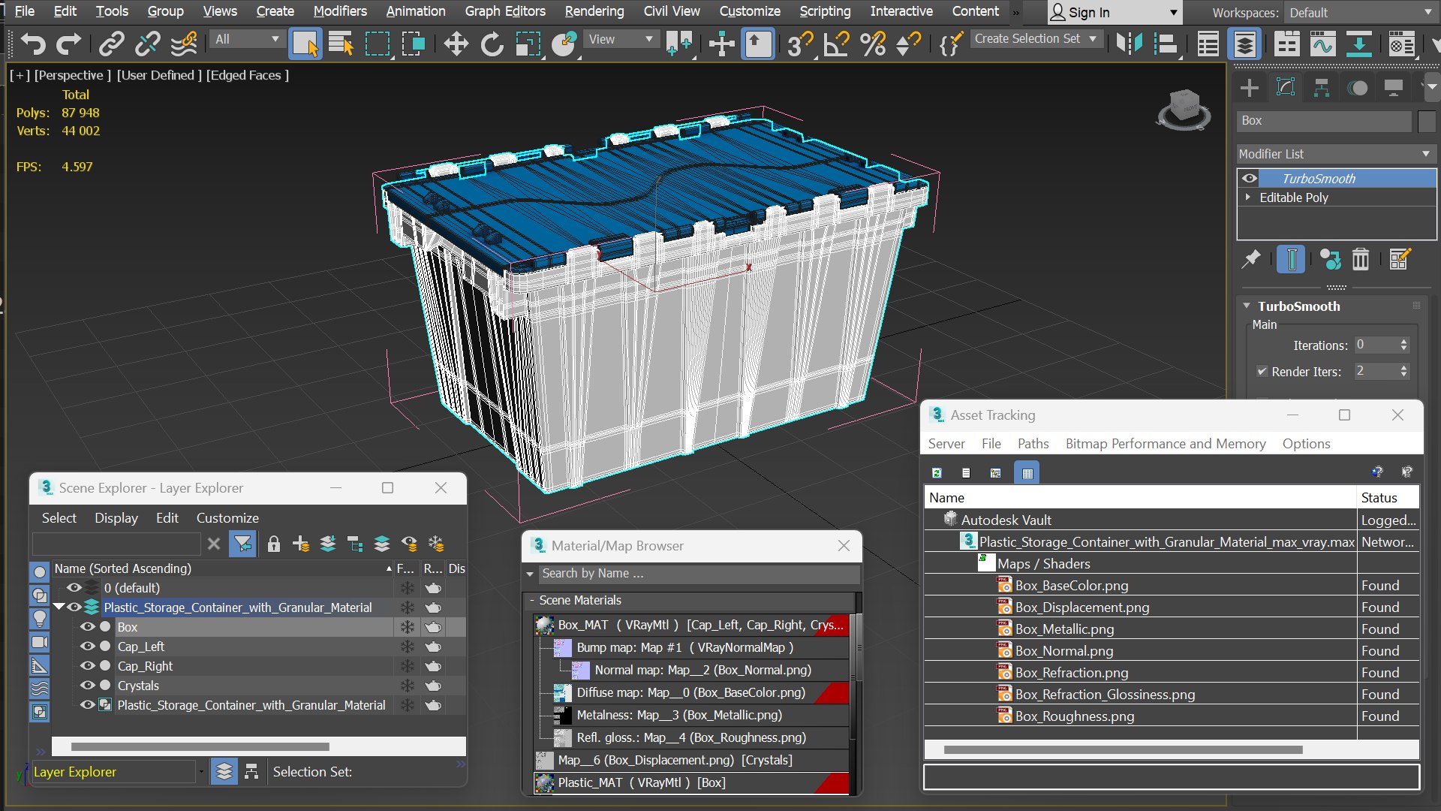Open Bitmap Performance and Memory menu
This screenshot has width=1441, height=811.
(x=1166, y=444)
